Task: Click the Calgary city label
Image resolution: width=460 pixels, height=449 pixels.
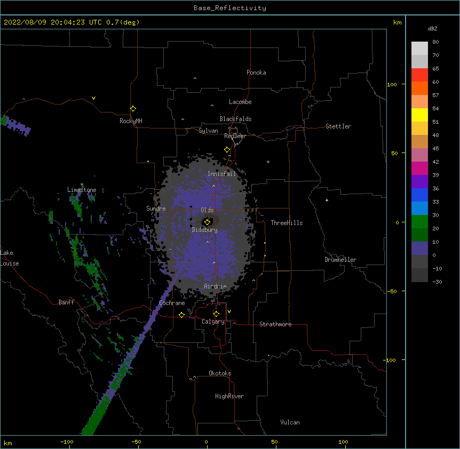Action: coord(213,322)
